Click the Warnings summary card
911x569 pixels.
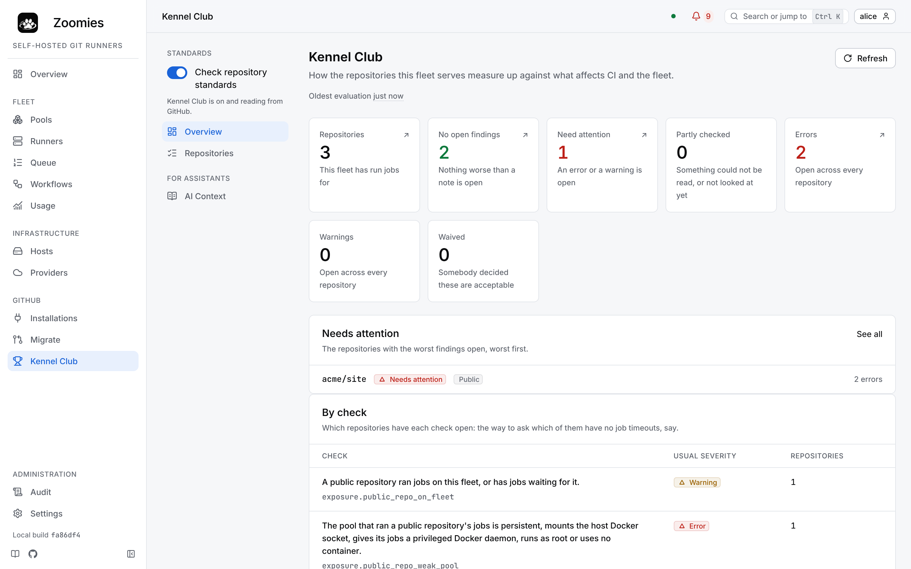[364, 261]
